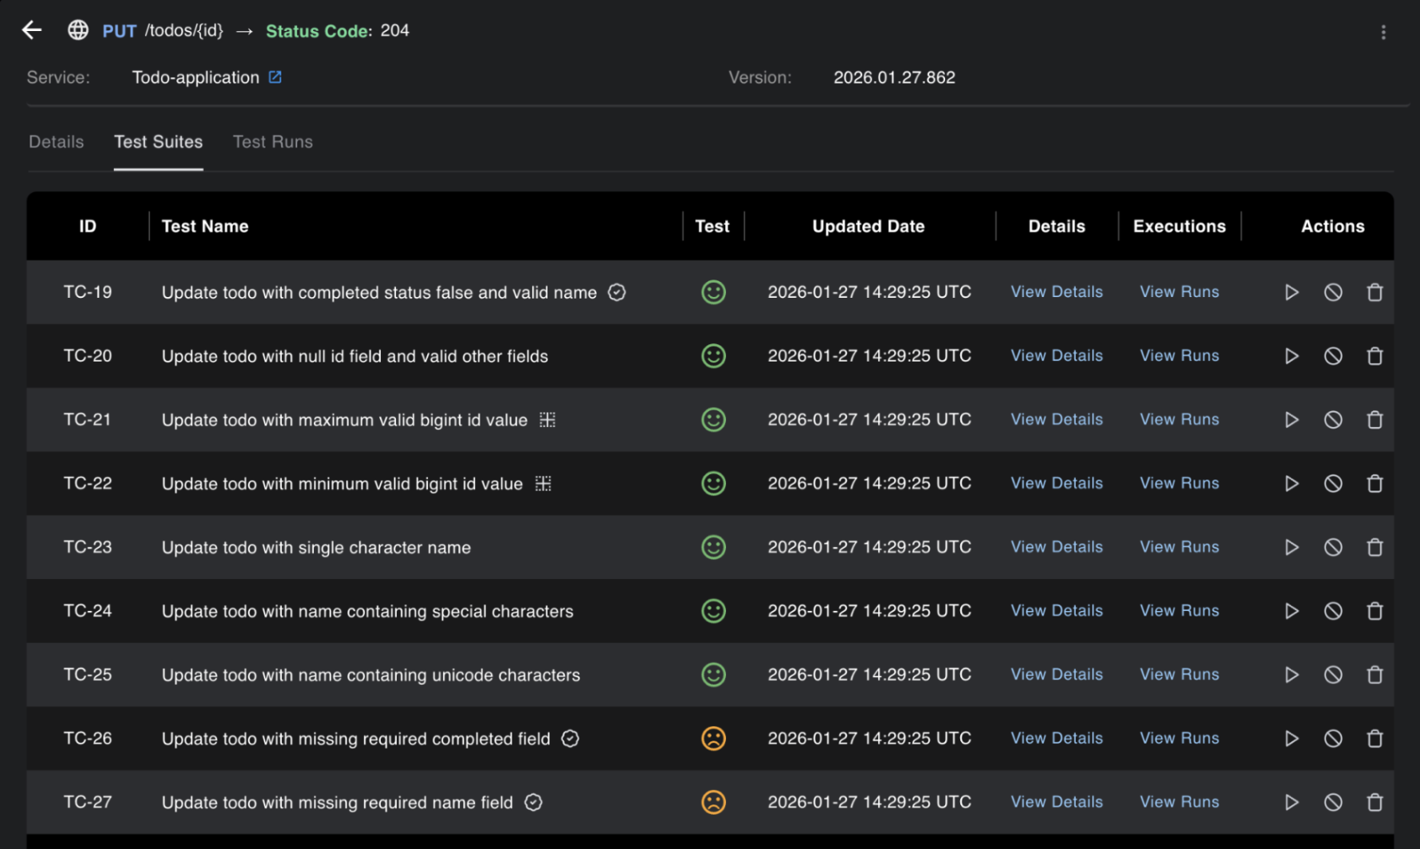Sort by Updated Date column header
The height and width of the screenshot is (849, 1420).
tap(868, 226)
